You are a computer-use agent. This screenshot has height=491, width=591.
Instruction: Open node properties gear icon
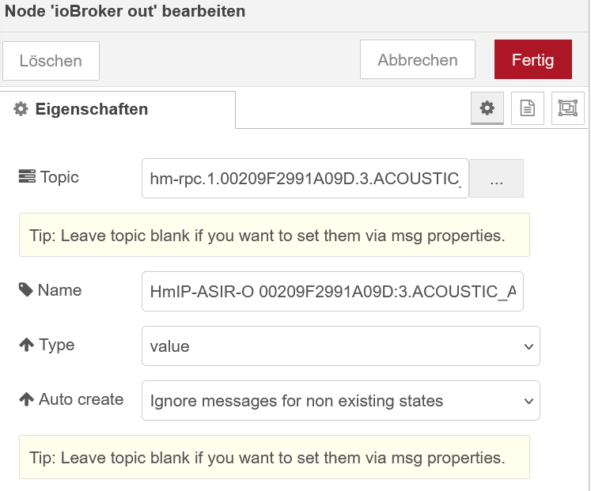point(487,108)
